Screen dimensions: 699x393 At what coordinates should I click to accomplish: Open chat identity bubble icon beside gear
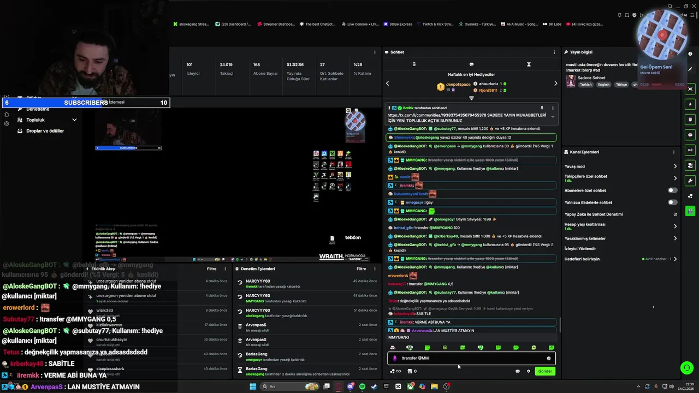point(518,371)
